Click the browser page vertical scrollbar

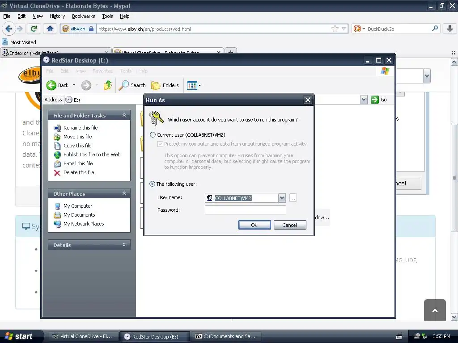coord(454,178)
